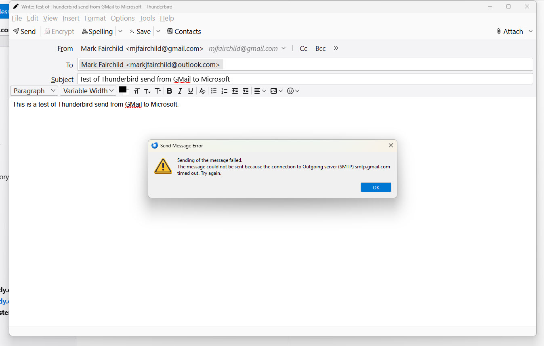
Task: Open the Paragraph style dropdown
Action: 34,91
